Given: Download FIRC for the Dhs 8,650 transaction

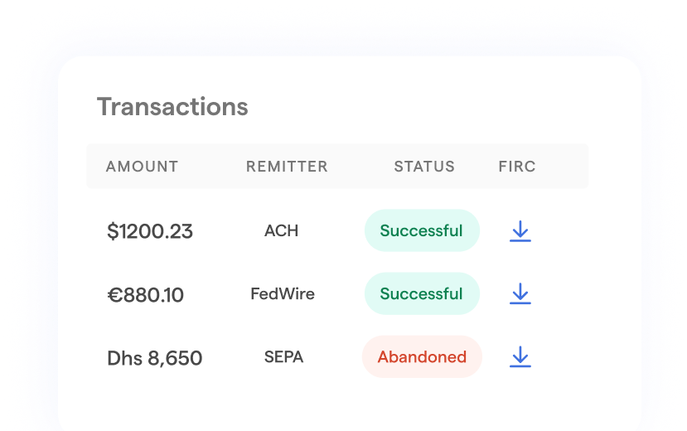Looking at the screenshot, I should 520,357.
